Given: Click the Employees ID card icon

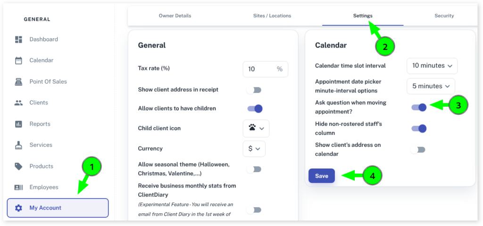Looking at the screenshot, I should [18, 187].
